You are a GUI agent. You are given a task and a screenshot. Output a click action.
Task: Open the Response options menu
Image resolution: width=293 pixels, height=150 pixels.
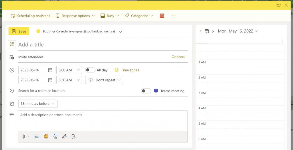(x=75, y=16)
